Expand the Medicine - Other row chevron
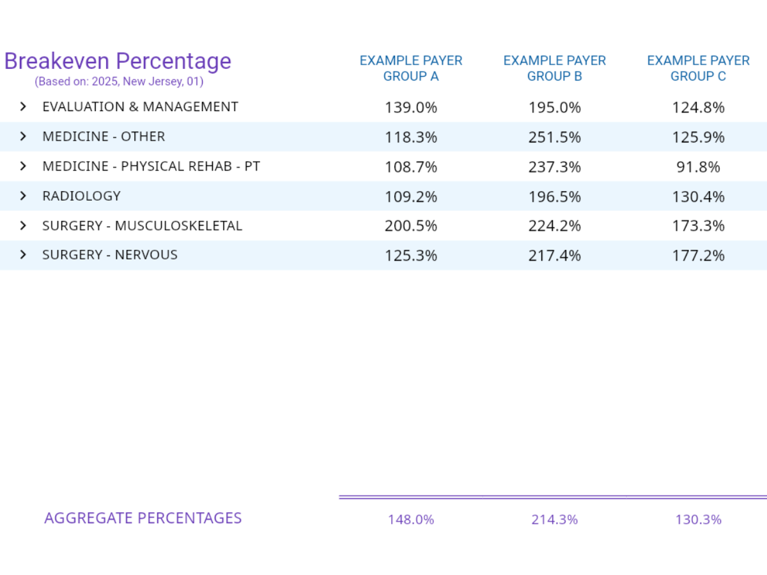767x575 pixels. click(x=24, y=136)
